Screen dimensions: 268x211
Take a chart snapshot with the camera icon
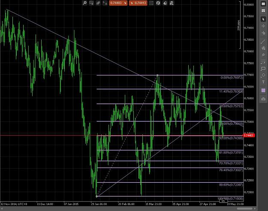(x=263, y=99)
